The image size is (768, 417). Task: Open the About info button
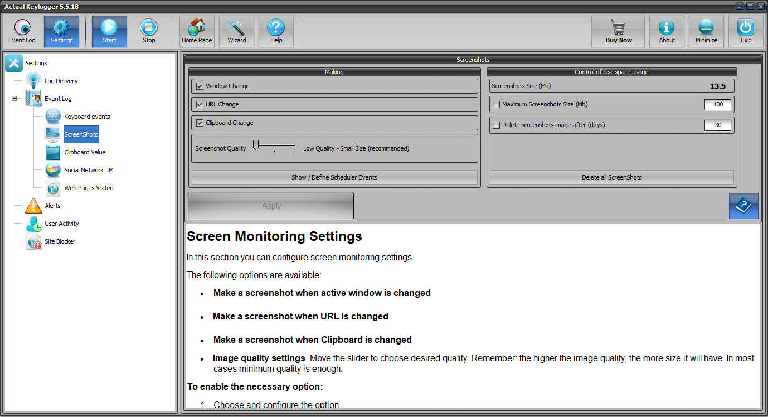(x=667, y=31)
